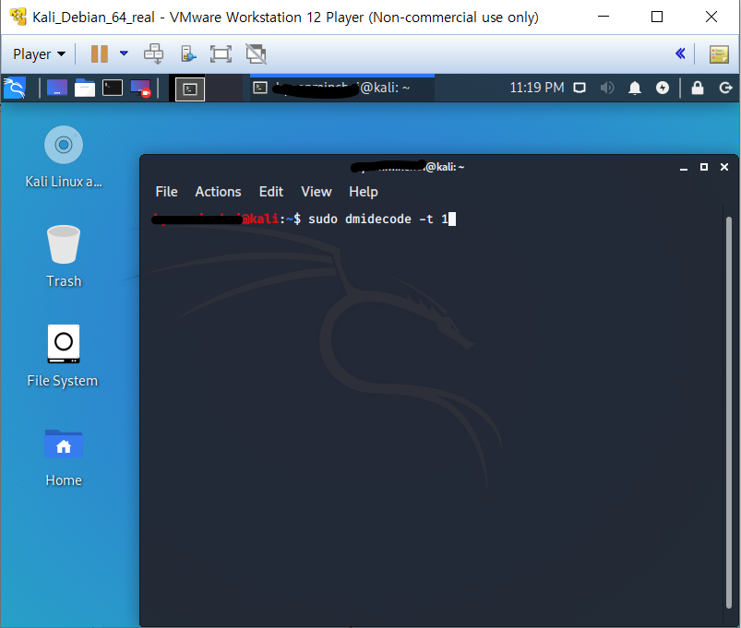Open the VMware notes icon
This screenshot has width=741, height=628.
[719, 54]
